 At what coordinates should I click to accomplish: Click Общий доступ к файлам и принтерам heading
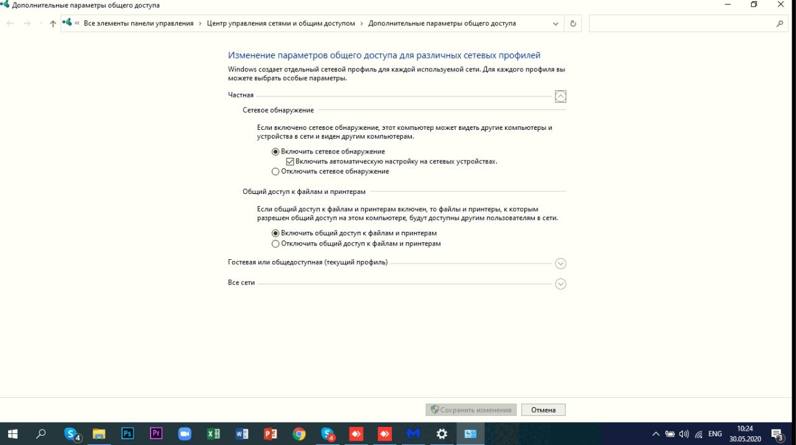pyautogui.click(x=304, y=191)
